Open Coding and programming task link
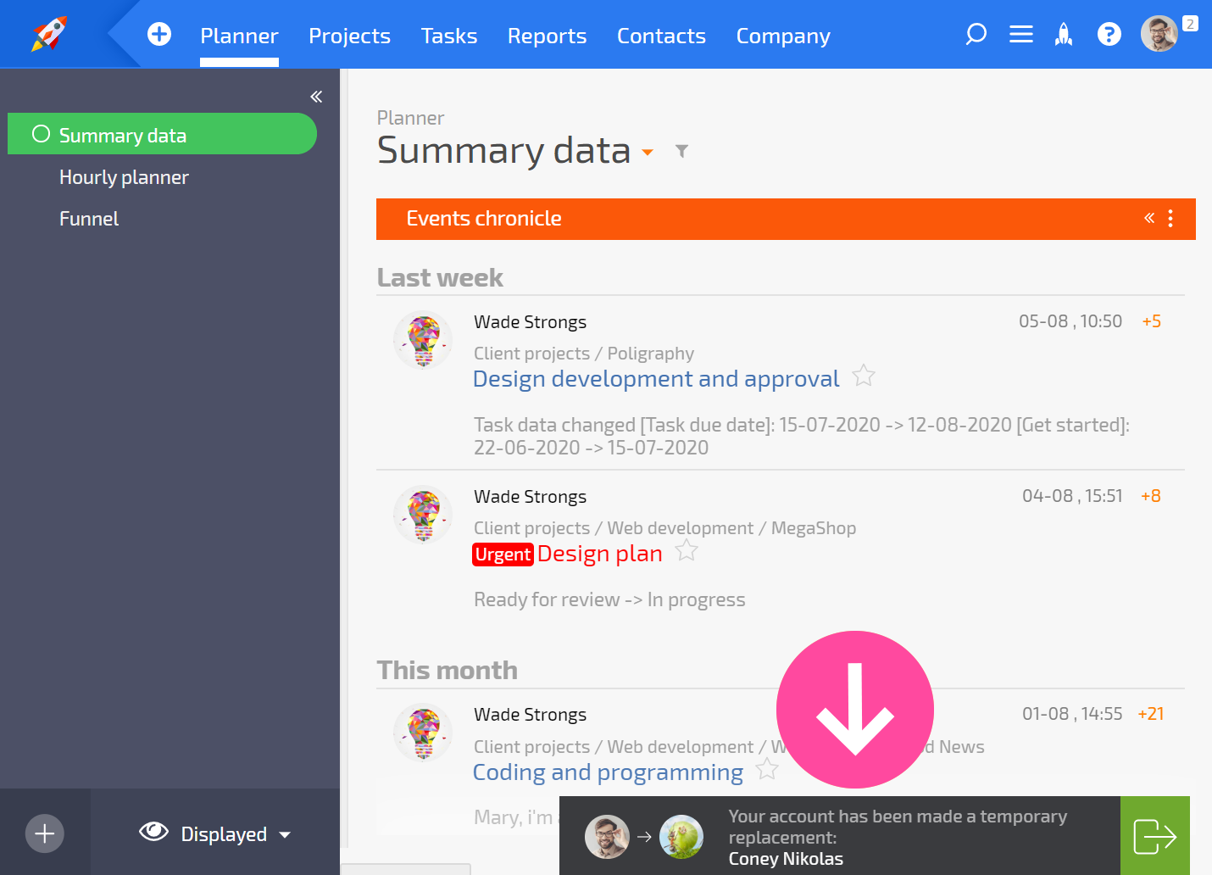Image resolution: width=1212 pixels, height=875 pixels. coord(608,772)
